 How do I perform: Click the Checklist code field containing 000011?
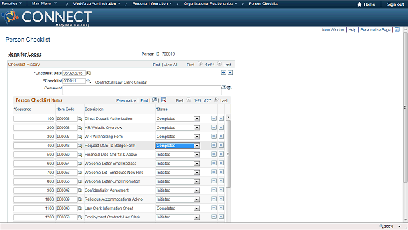(74, 81)
